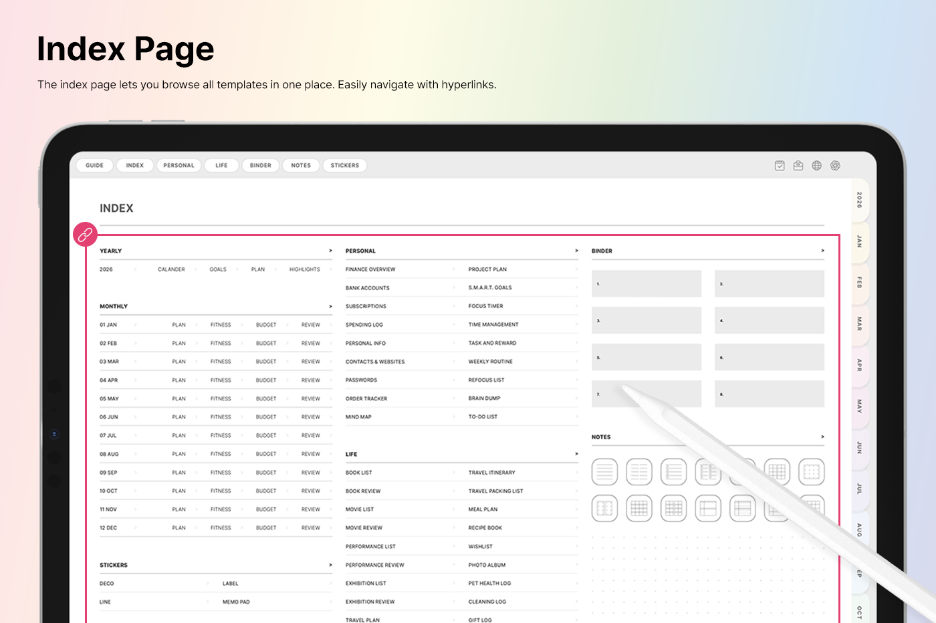Image resolution: width=936 pixels, height=623 pixels.
Task: Open the Guide tab
Action: coord(94,166)
